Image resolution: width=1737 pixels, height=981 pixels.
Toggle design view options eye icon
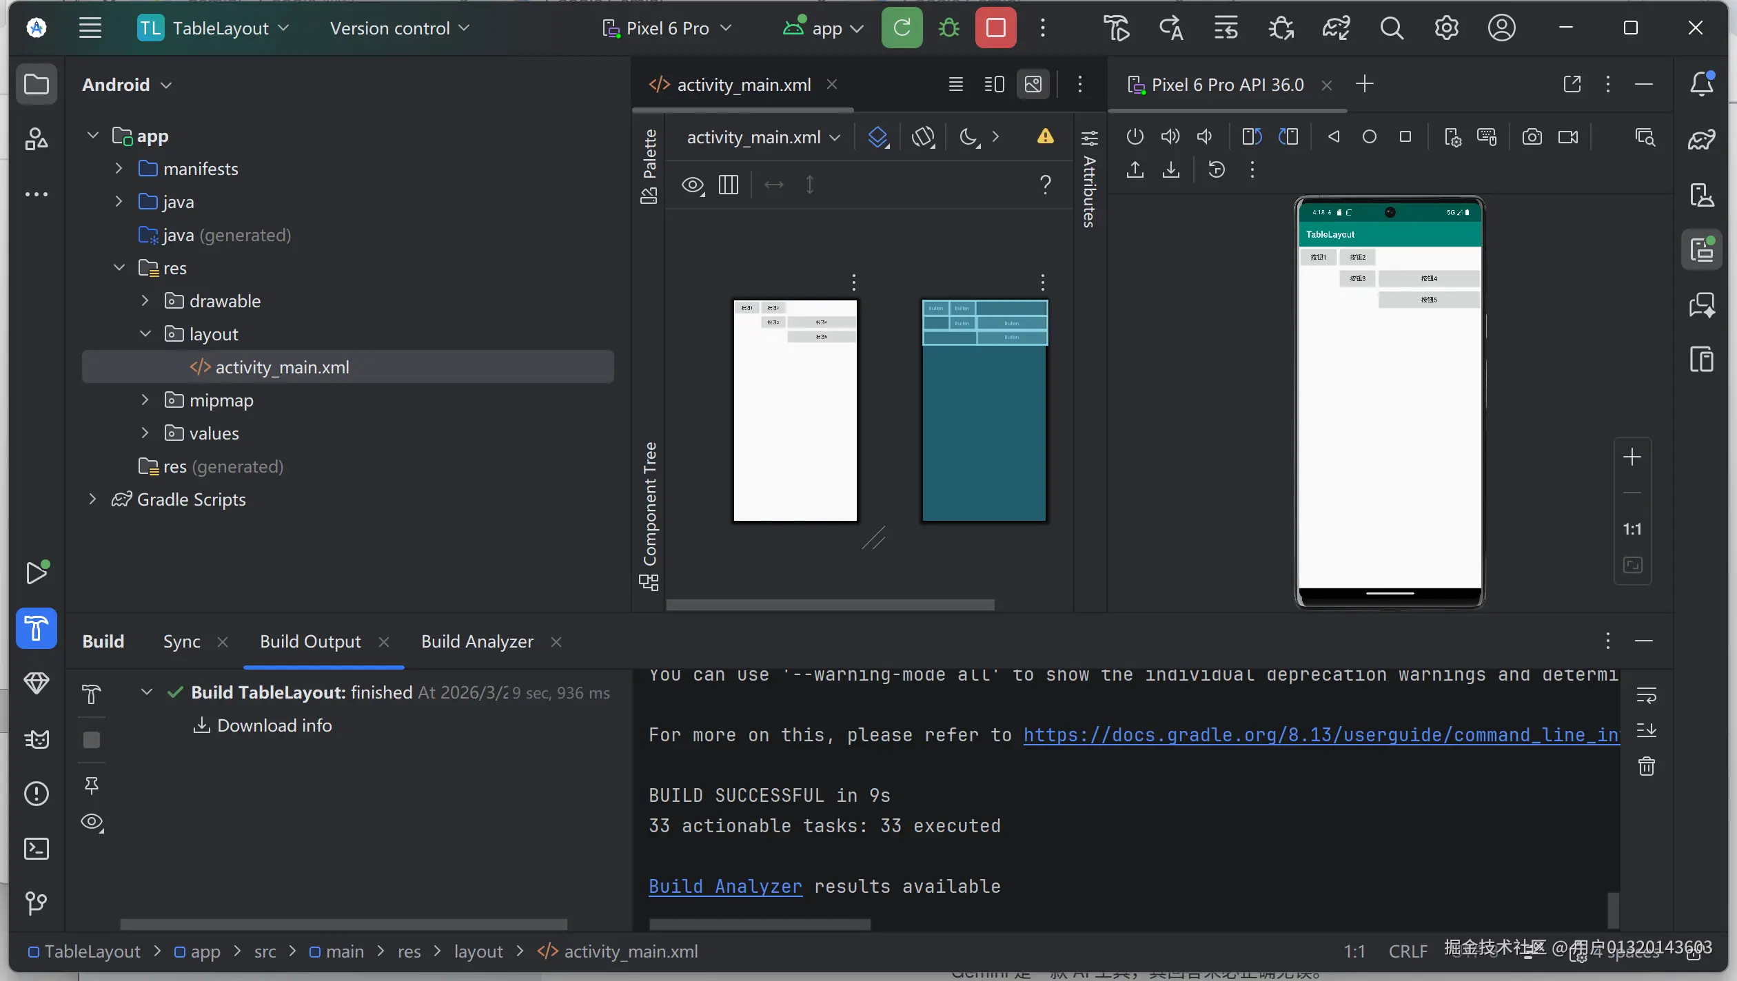click(x=692, y=185)
